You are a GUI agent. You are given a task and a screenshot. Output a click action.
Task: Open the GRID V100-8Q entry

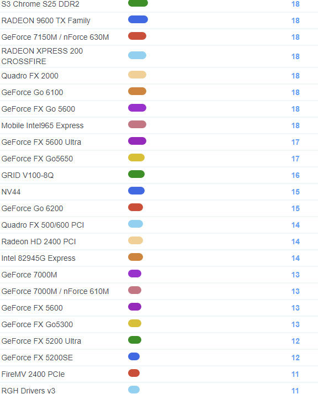pos(28,175)
